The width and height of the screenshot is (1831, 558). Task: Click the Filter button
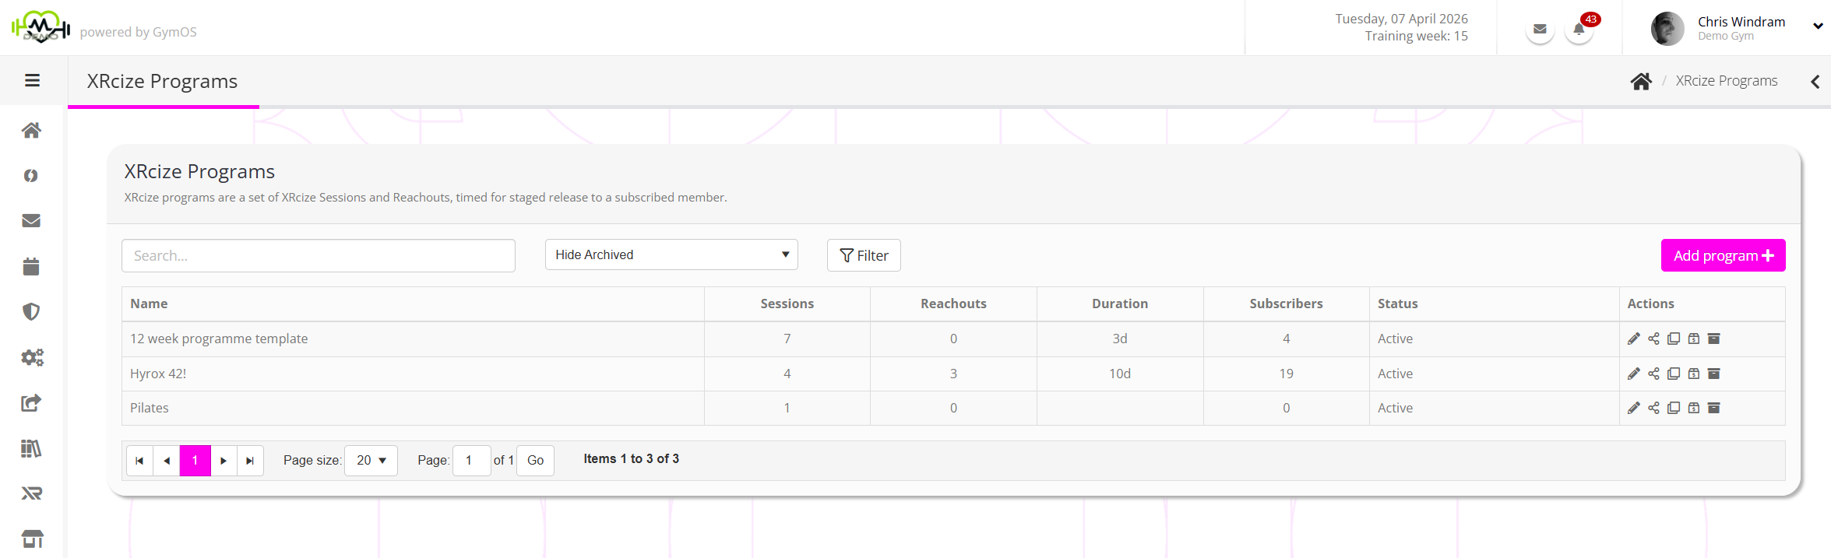[x=864, y=255]
